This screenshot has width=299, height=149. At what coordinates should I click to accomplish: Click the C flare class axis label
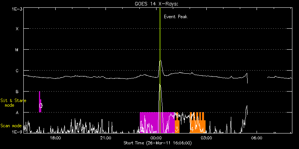pos(17,71)
